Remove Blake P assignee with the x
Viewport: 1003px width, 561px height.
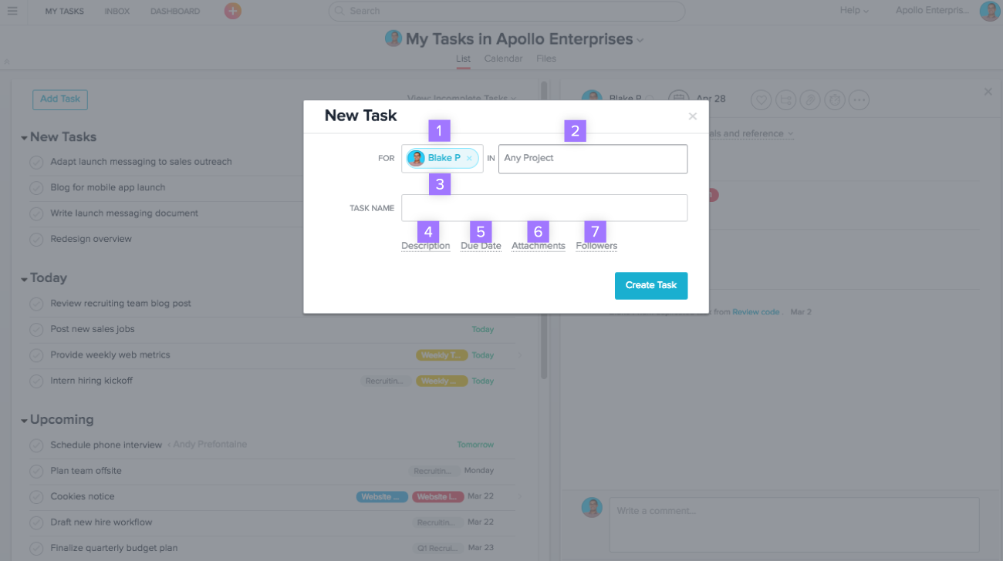(469, 158)
